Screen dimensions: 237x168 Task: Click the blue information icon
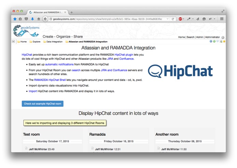pyautogui.click(x=211, y=41)
